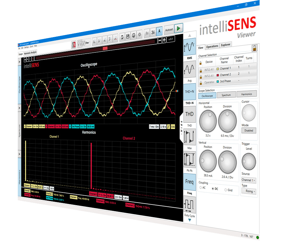The height and width of the screenshot is (241, 286).
Task: Toggle the three-phase 3~ toolbar icon
Action: tap(153, 32)
